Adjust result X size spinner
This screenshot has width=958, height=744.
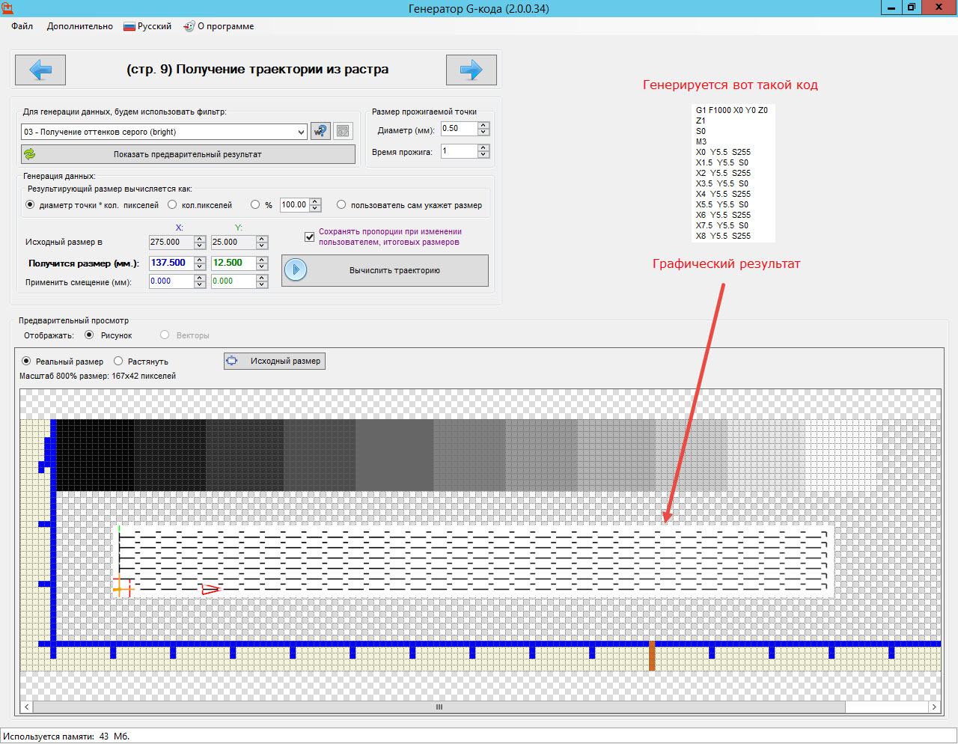(200, 263)
